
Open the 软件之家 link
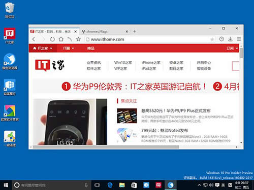93,68
